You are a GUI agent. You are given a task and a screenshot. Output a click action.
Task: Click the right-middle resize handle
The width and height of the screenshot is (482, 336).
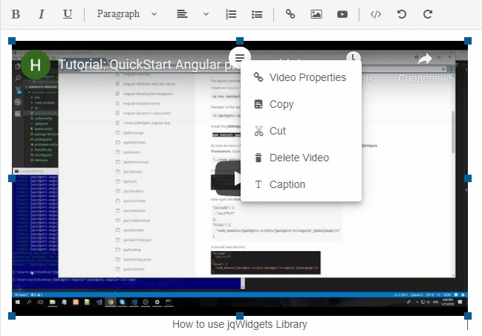pos(468,178)
